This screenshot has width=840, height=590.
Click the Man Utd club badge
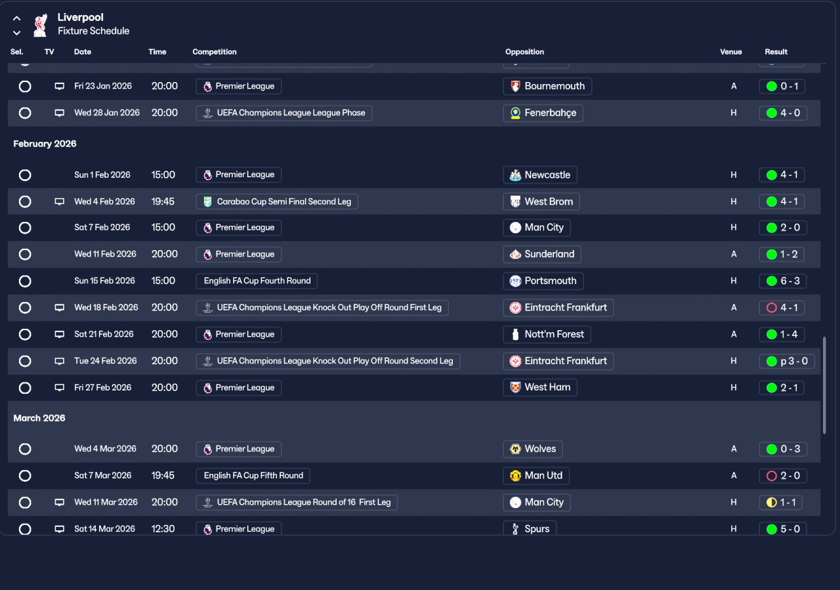[515, 476]
